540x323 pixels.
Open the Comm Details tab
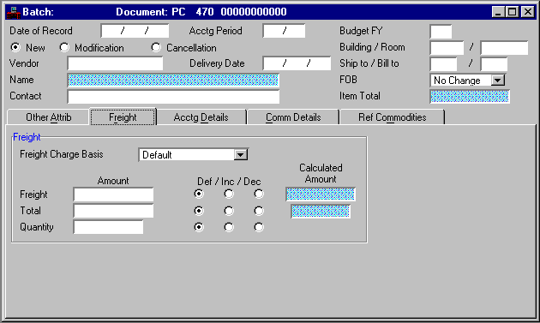293,117
